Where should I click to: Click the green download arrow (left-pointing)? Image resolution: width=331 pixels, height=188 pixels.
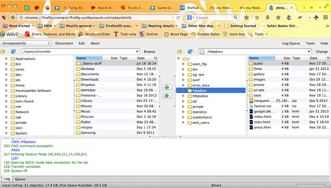[167, 87]
